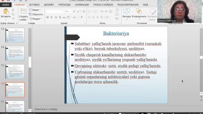Toggle align text left

89,17
